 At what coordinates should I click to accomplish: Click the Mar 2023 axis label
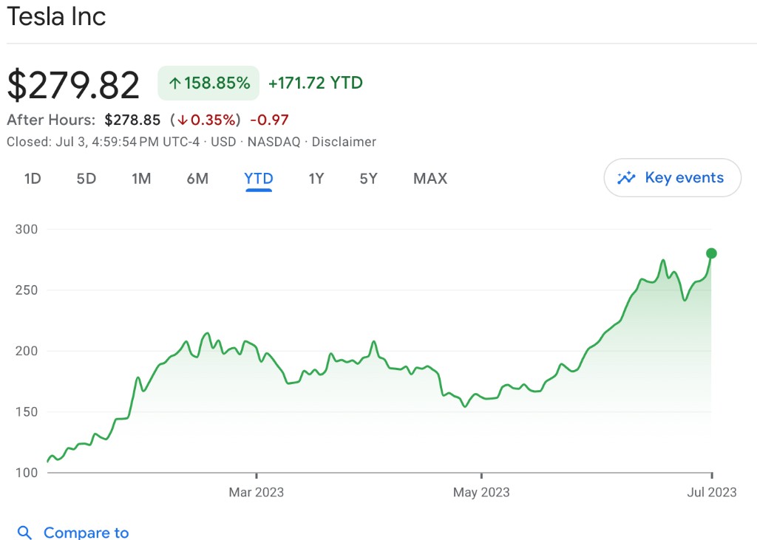coord(257,492)
